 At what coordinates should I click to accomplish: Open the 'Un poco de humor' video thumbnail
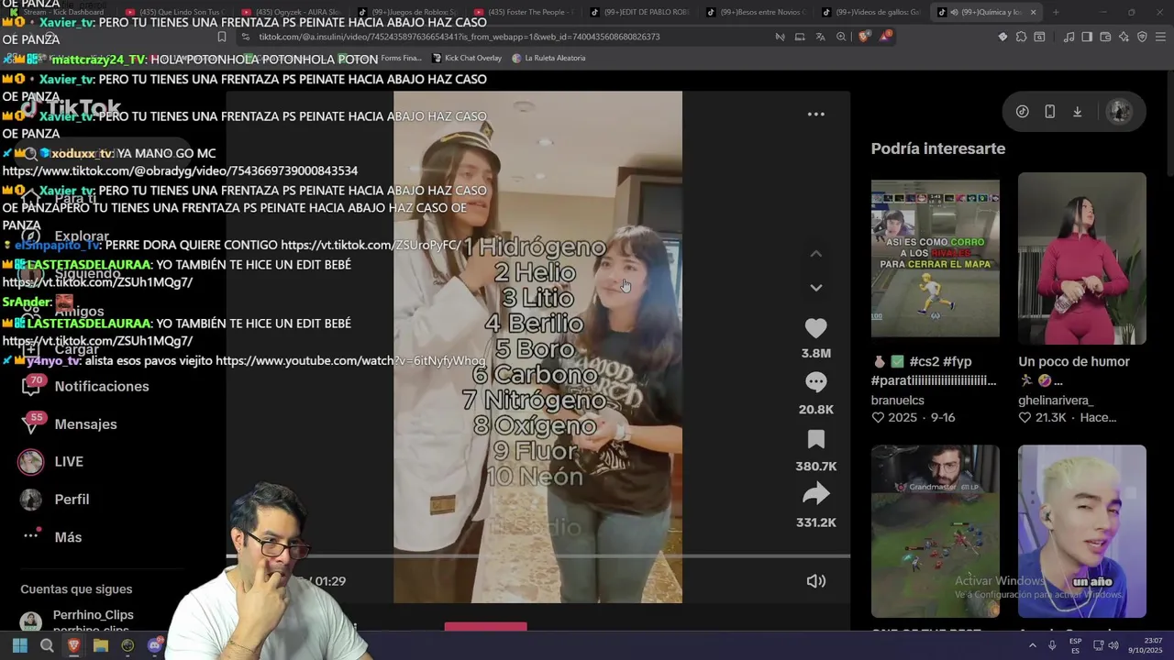pos(1081,258)
